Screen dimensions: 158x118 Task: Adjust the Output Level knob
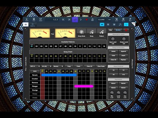click(x=124, y=39)
